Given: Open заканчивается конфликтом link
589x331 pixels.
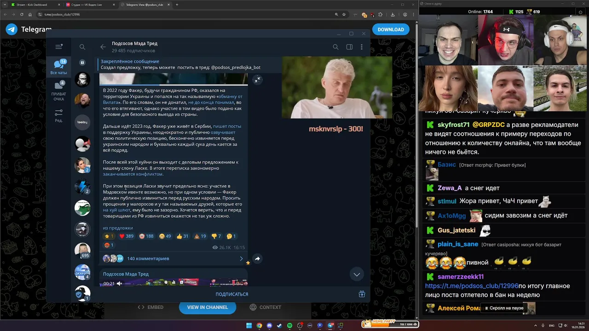Looking at the screenshot, I should [133, 174].
